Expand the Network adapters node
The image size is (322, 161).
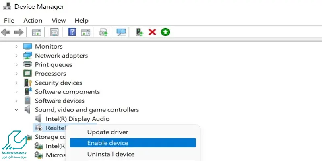pyautogui.click(x=17, y=56)
